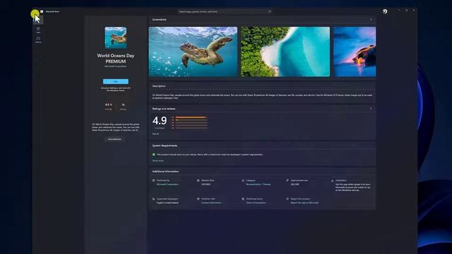Open Microsoft Corporation link under Published by
Image resolution: width=452 pixels, height=254 pixels.
[167, 184]
